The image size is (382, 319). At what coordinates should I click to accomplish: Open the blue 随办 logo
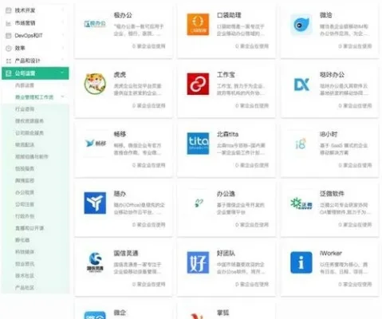[95, 203]
